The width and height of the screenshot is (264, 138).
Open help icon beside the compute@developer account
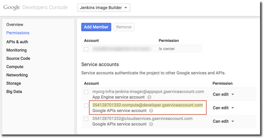pos(151,111)
